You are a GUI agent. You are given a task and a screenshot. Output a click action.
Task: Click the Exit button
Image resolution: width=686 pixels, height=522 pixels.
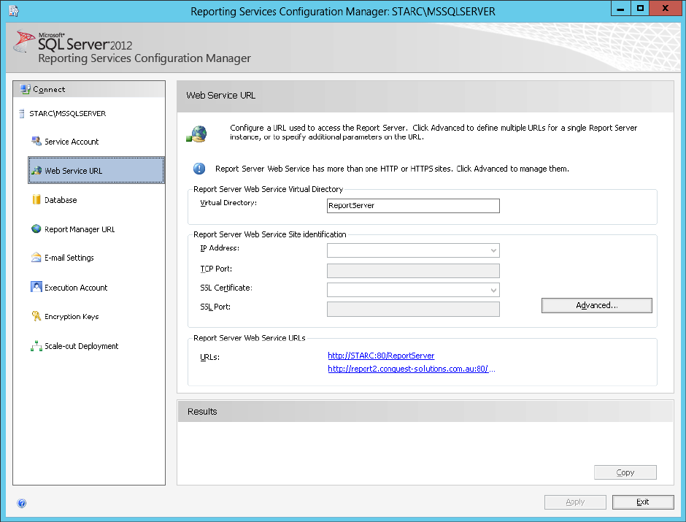[643, 502]
